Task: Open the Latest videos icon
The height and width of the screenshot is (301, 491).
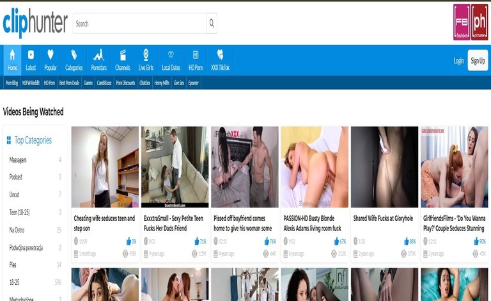Action: pos(31,55)
